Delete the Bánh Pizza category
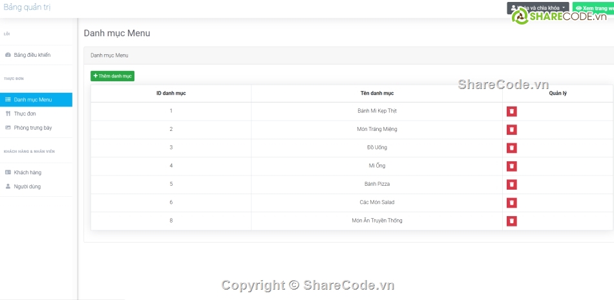614x300 pixels. coord(511,185)
